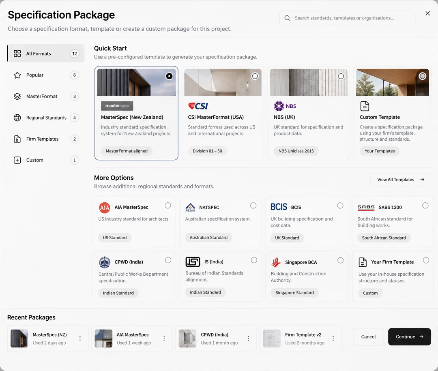Close the Specification Package dialog
This screenshot has height=371, width=438.
[427, 13]
